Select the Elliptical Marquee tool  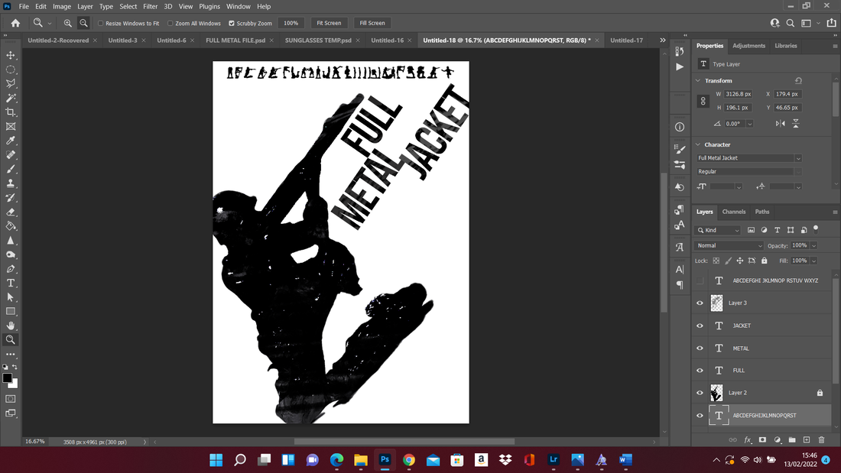click(11, 70)
